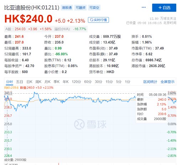The height and width of the screenshot is (165, 178).
Task: Click the 比亚迪股份(HK:01211) stock title
Action: coord(32,8)
